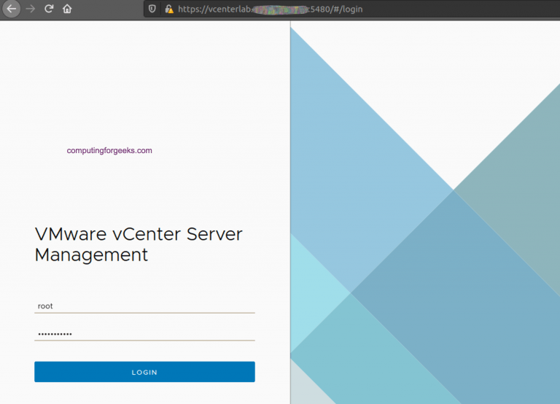
Task: Click the masked password field
Action: [144, 334]
